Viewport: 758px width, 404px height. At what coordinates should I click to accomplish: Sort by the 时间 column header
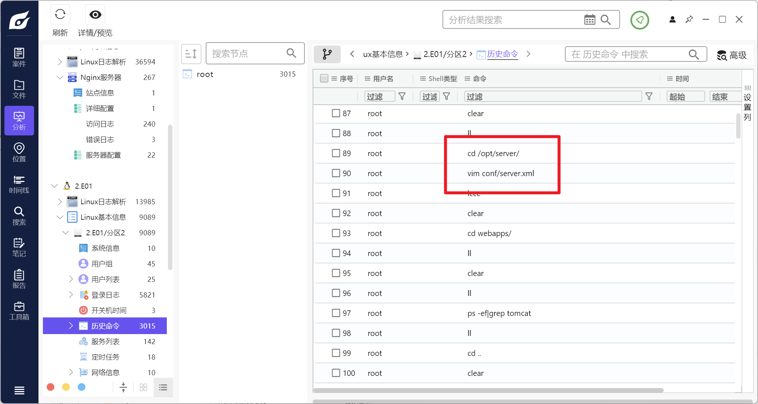tap(682, 78)
